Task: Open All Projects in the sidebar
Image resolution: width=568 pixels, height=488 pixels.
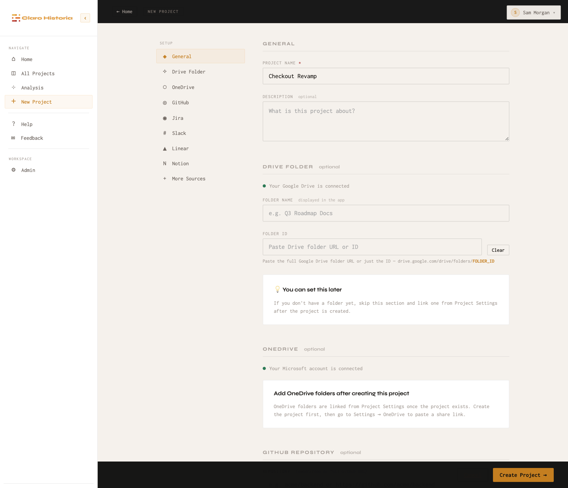Action: (x=49, y=73)
